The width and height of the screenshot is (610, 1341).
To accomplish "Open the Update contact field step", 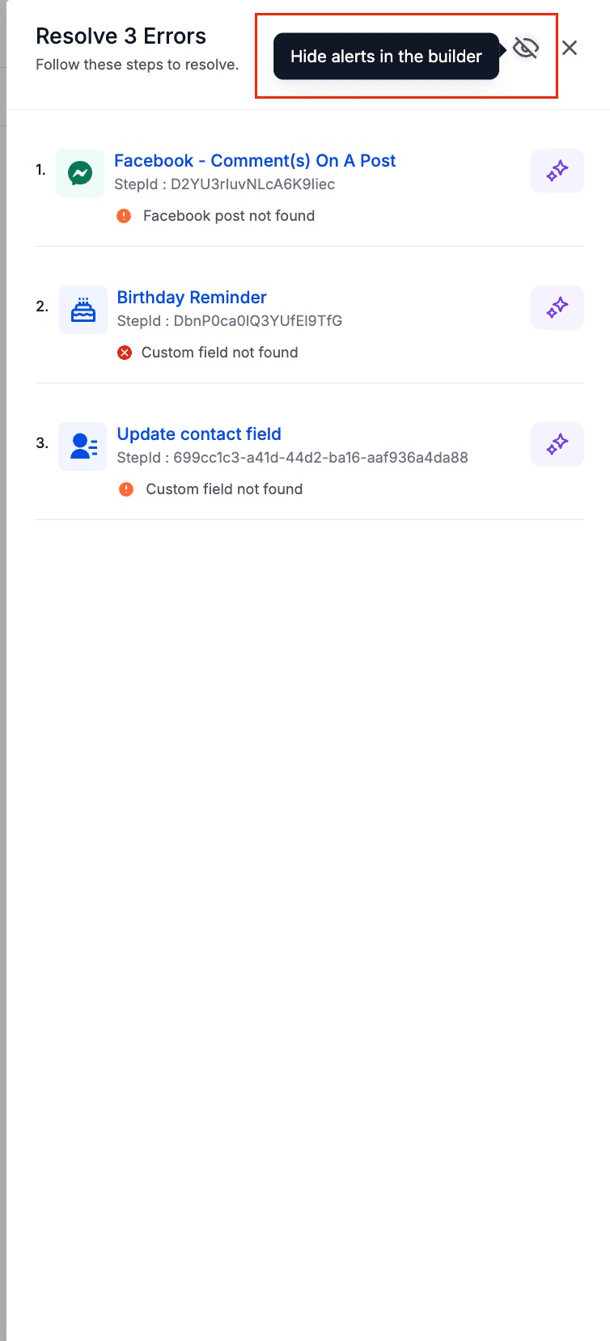I will pyautogui.click(x=199, y=434).
